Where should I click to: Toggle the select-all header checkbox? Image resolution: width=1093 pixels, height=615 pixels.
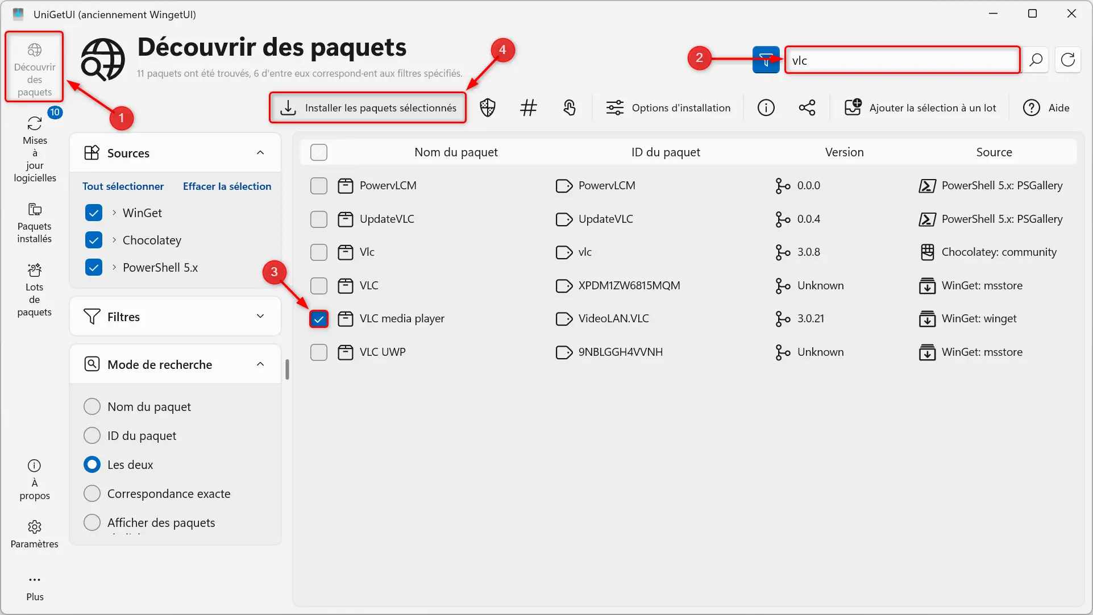(x=319, y=152)
